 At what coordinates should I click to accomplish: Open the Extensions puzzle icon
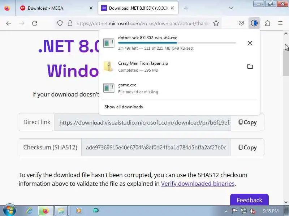tap(267, 23)
